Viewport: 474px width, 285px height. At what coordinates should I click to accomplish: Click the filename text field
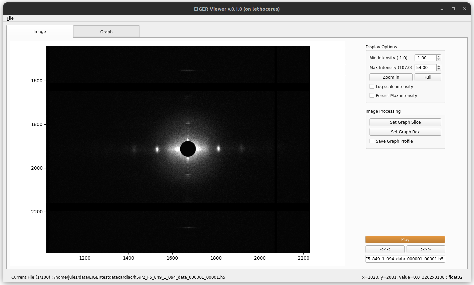(405, 259)
